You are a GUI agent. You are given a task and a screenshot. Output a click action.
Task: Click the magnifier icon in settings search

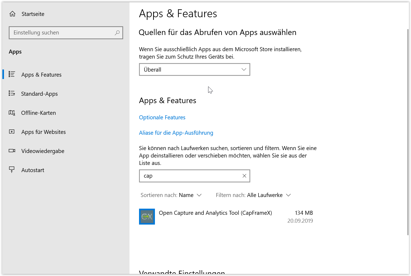(117, 33)
